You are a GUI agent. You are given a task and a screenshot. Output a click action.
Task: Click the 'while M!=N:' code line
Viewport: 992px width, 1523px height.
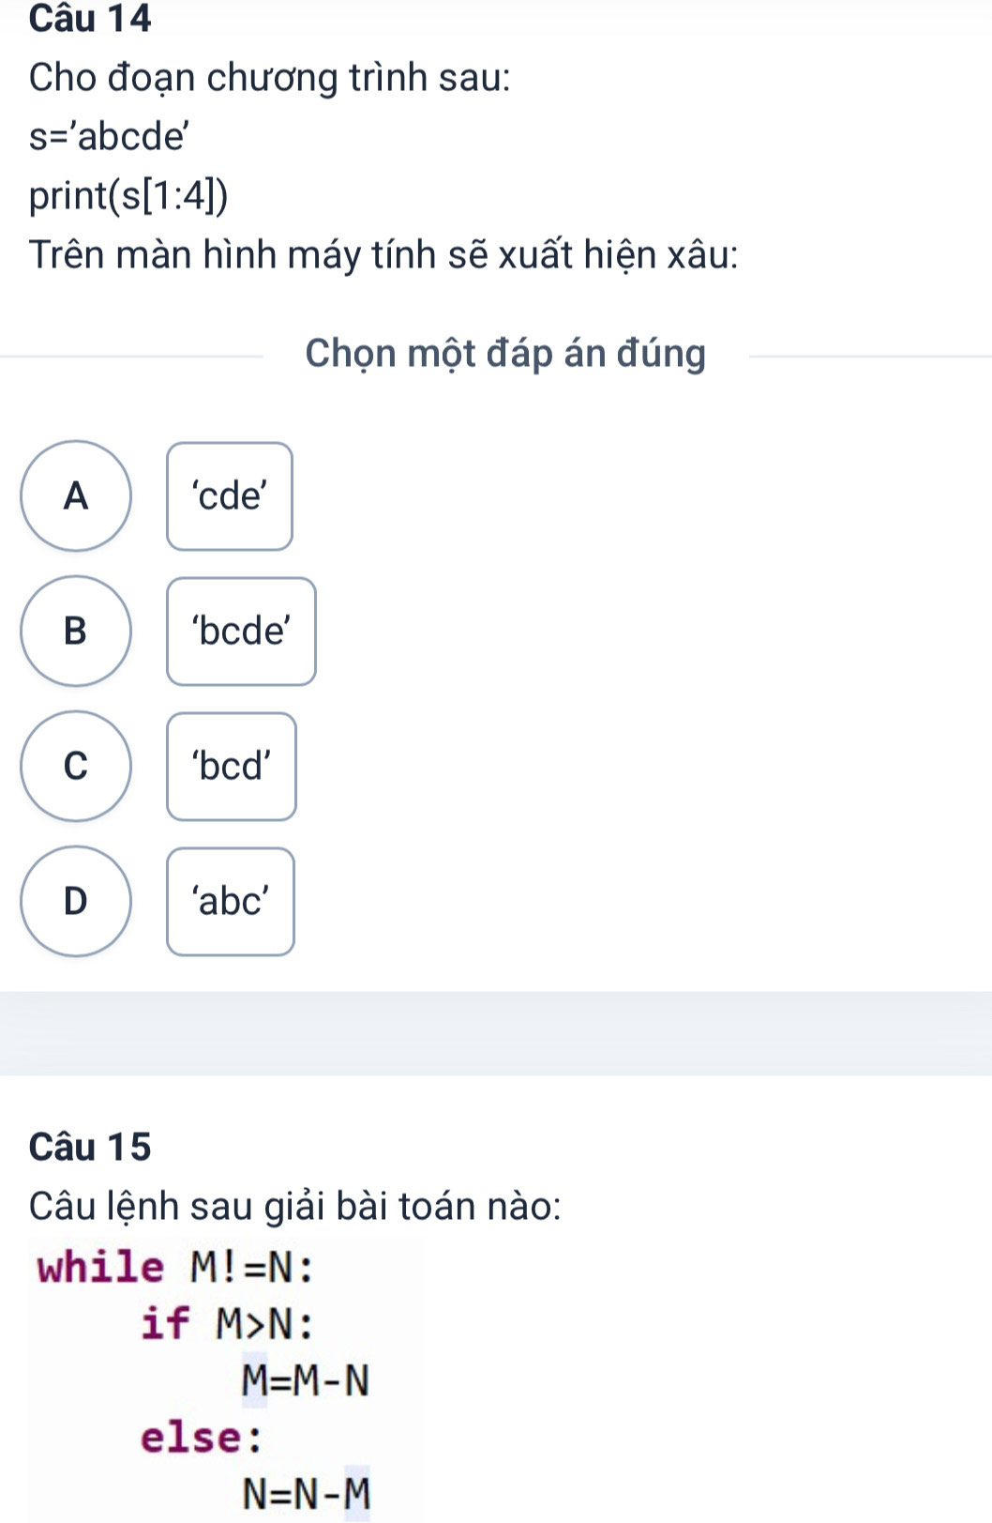coord(175,1268)
